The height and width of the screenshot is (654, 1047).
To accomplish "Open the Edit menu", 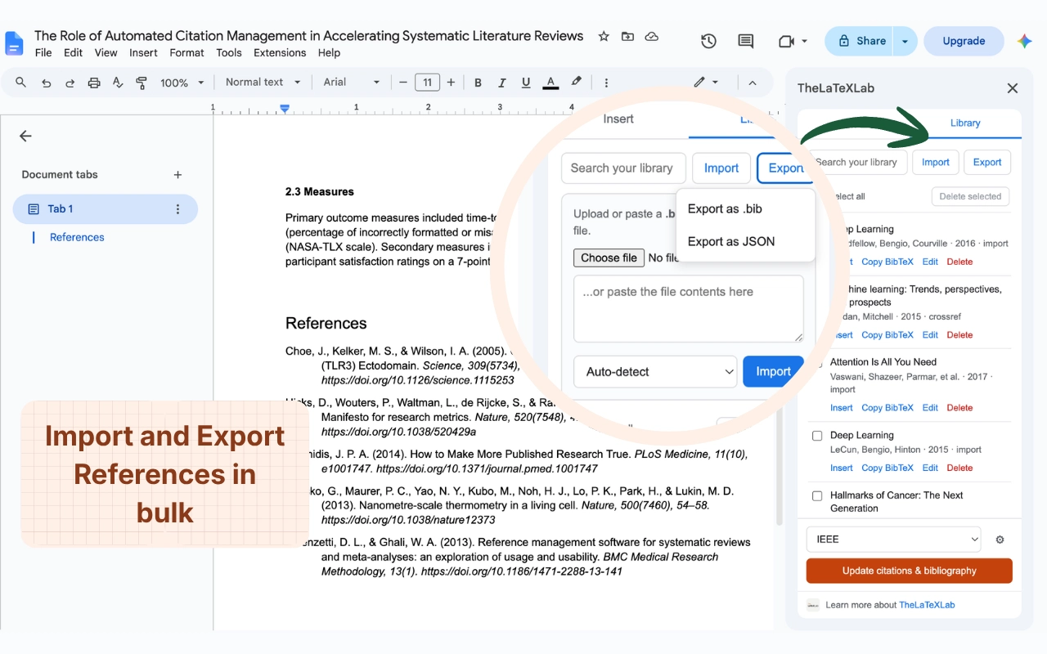I will 74,53.
